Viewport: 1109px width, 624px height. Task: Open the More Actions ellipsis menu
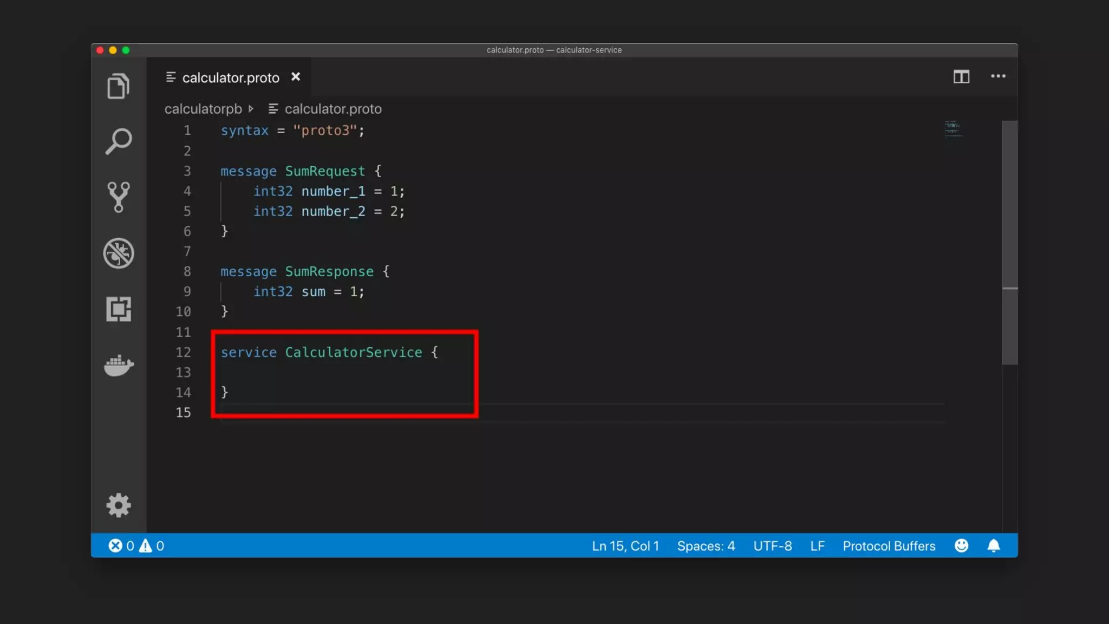(x=998, y=76)
